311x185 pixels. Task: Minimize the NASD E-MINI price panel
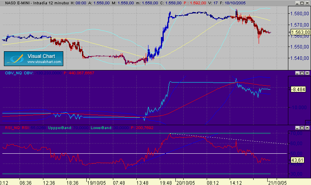click(x=297, y=3)
